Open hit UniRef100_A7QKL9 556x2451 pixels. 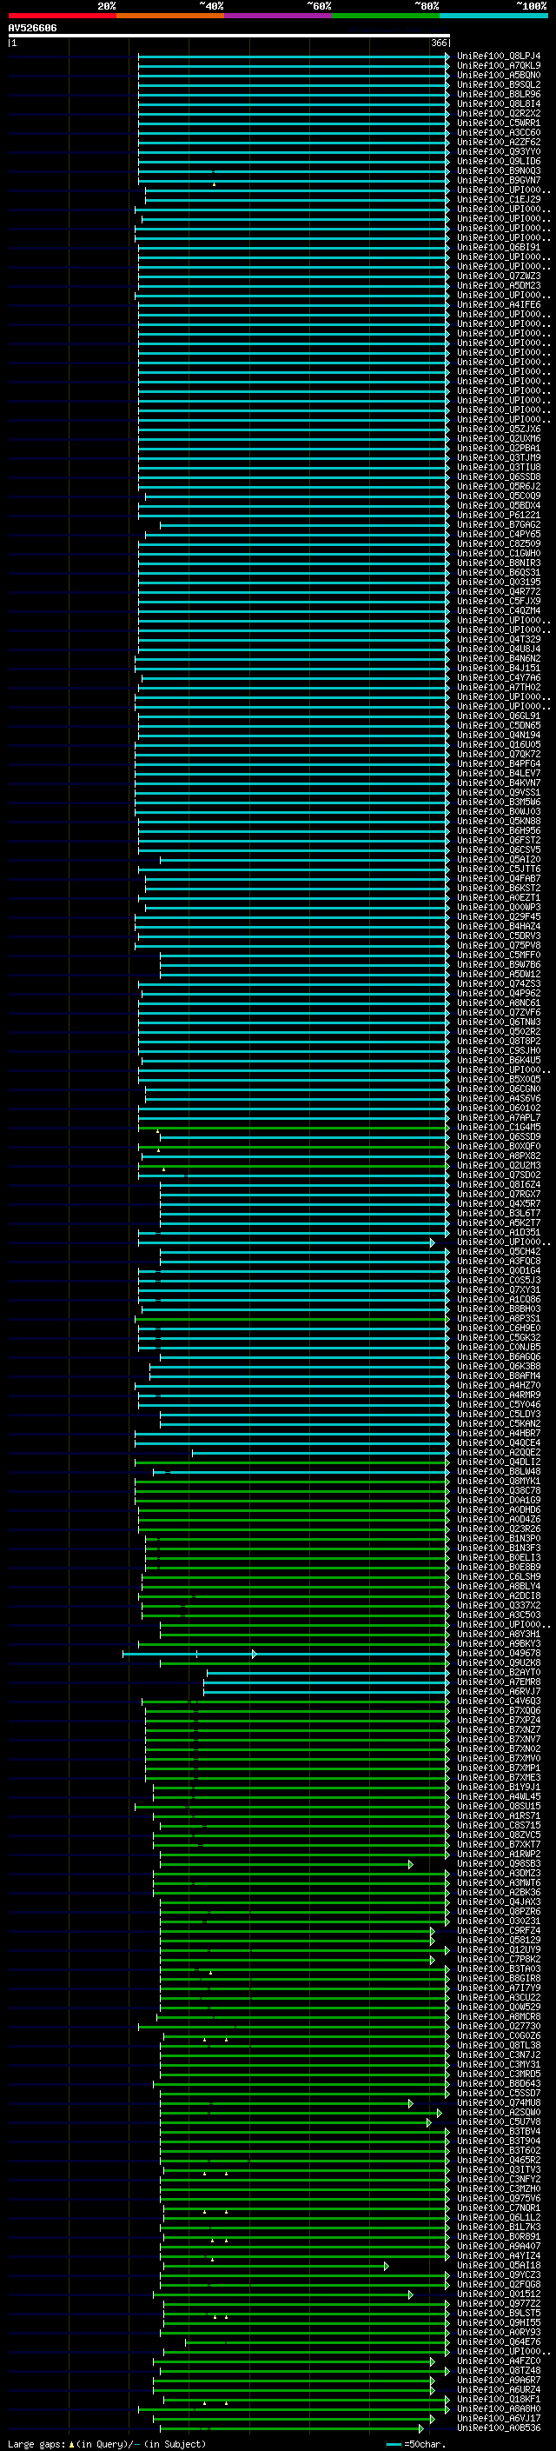(x=499, y=66)
